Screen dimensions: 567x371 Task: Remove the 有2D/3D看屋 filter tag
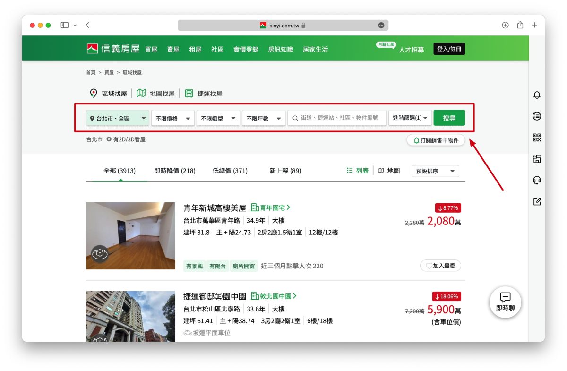[109, 140]
